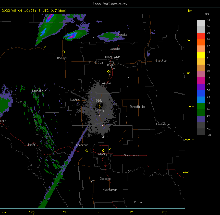
Task: Click the dBZ legend heading
Action: click(207, 14)
